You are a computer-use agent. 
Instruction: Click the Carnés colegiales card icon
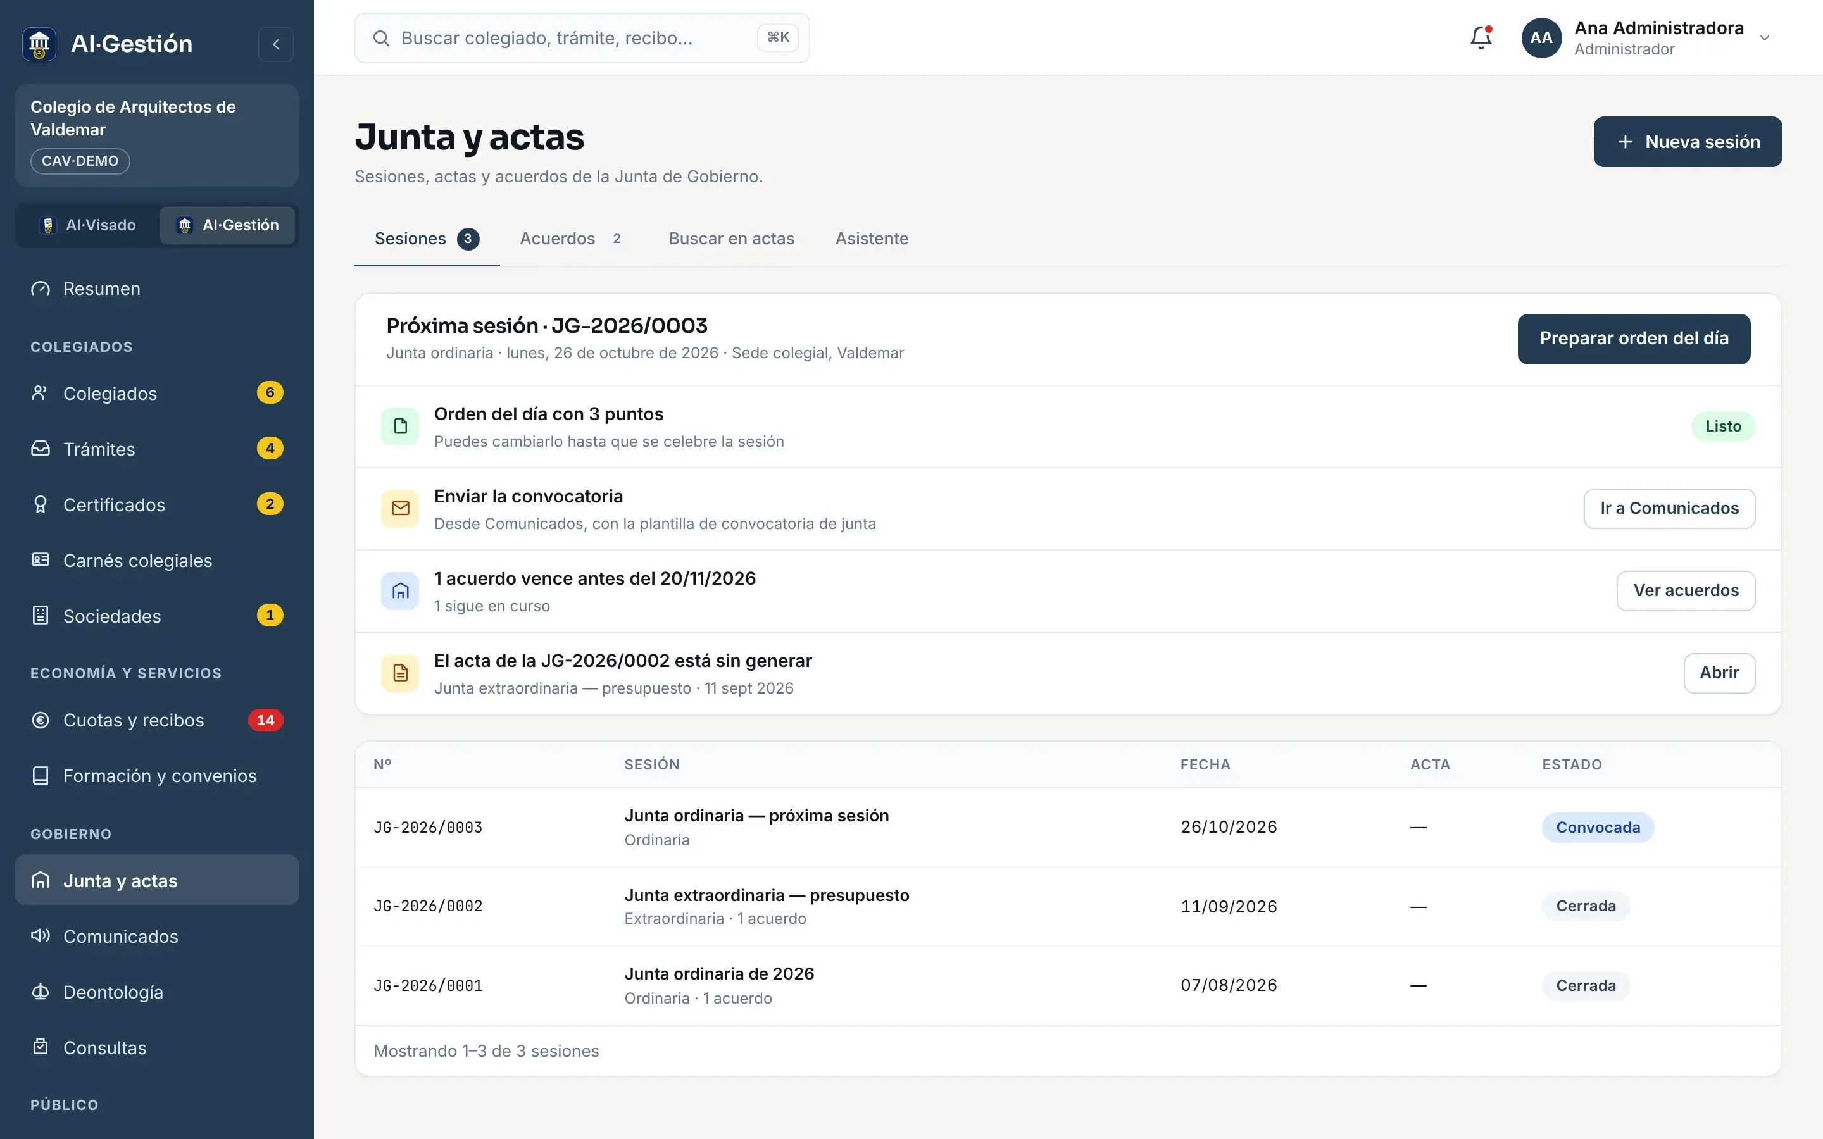40,561
